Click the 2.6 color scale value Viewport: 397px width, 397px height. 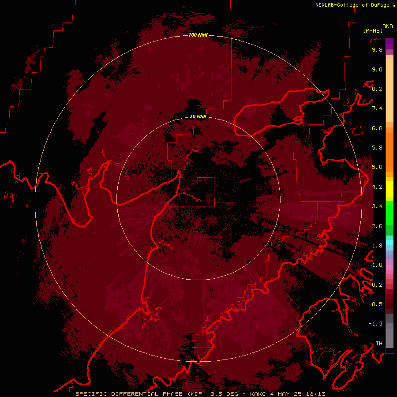click(377, 226)
